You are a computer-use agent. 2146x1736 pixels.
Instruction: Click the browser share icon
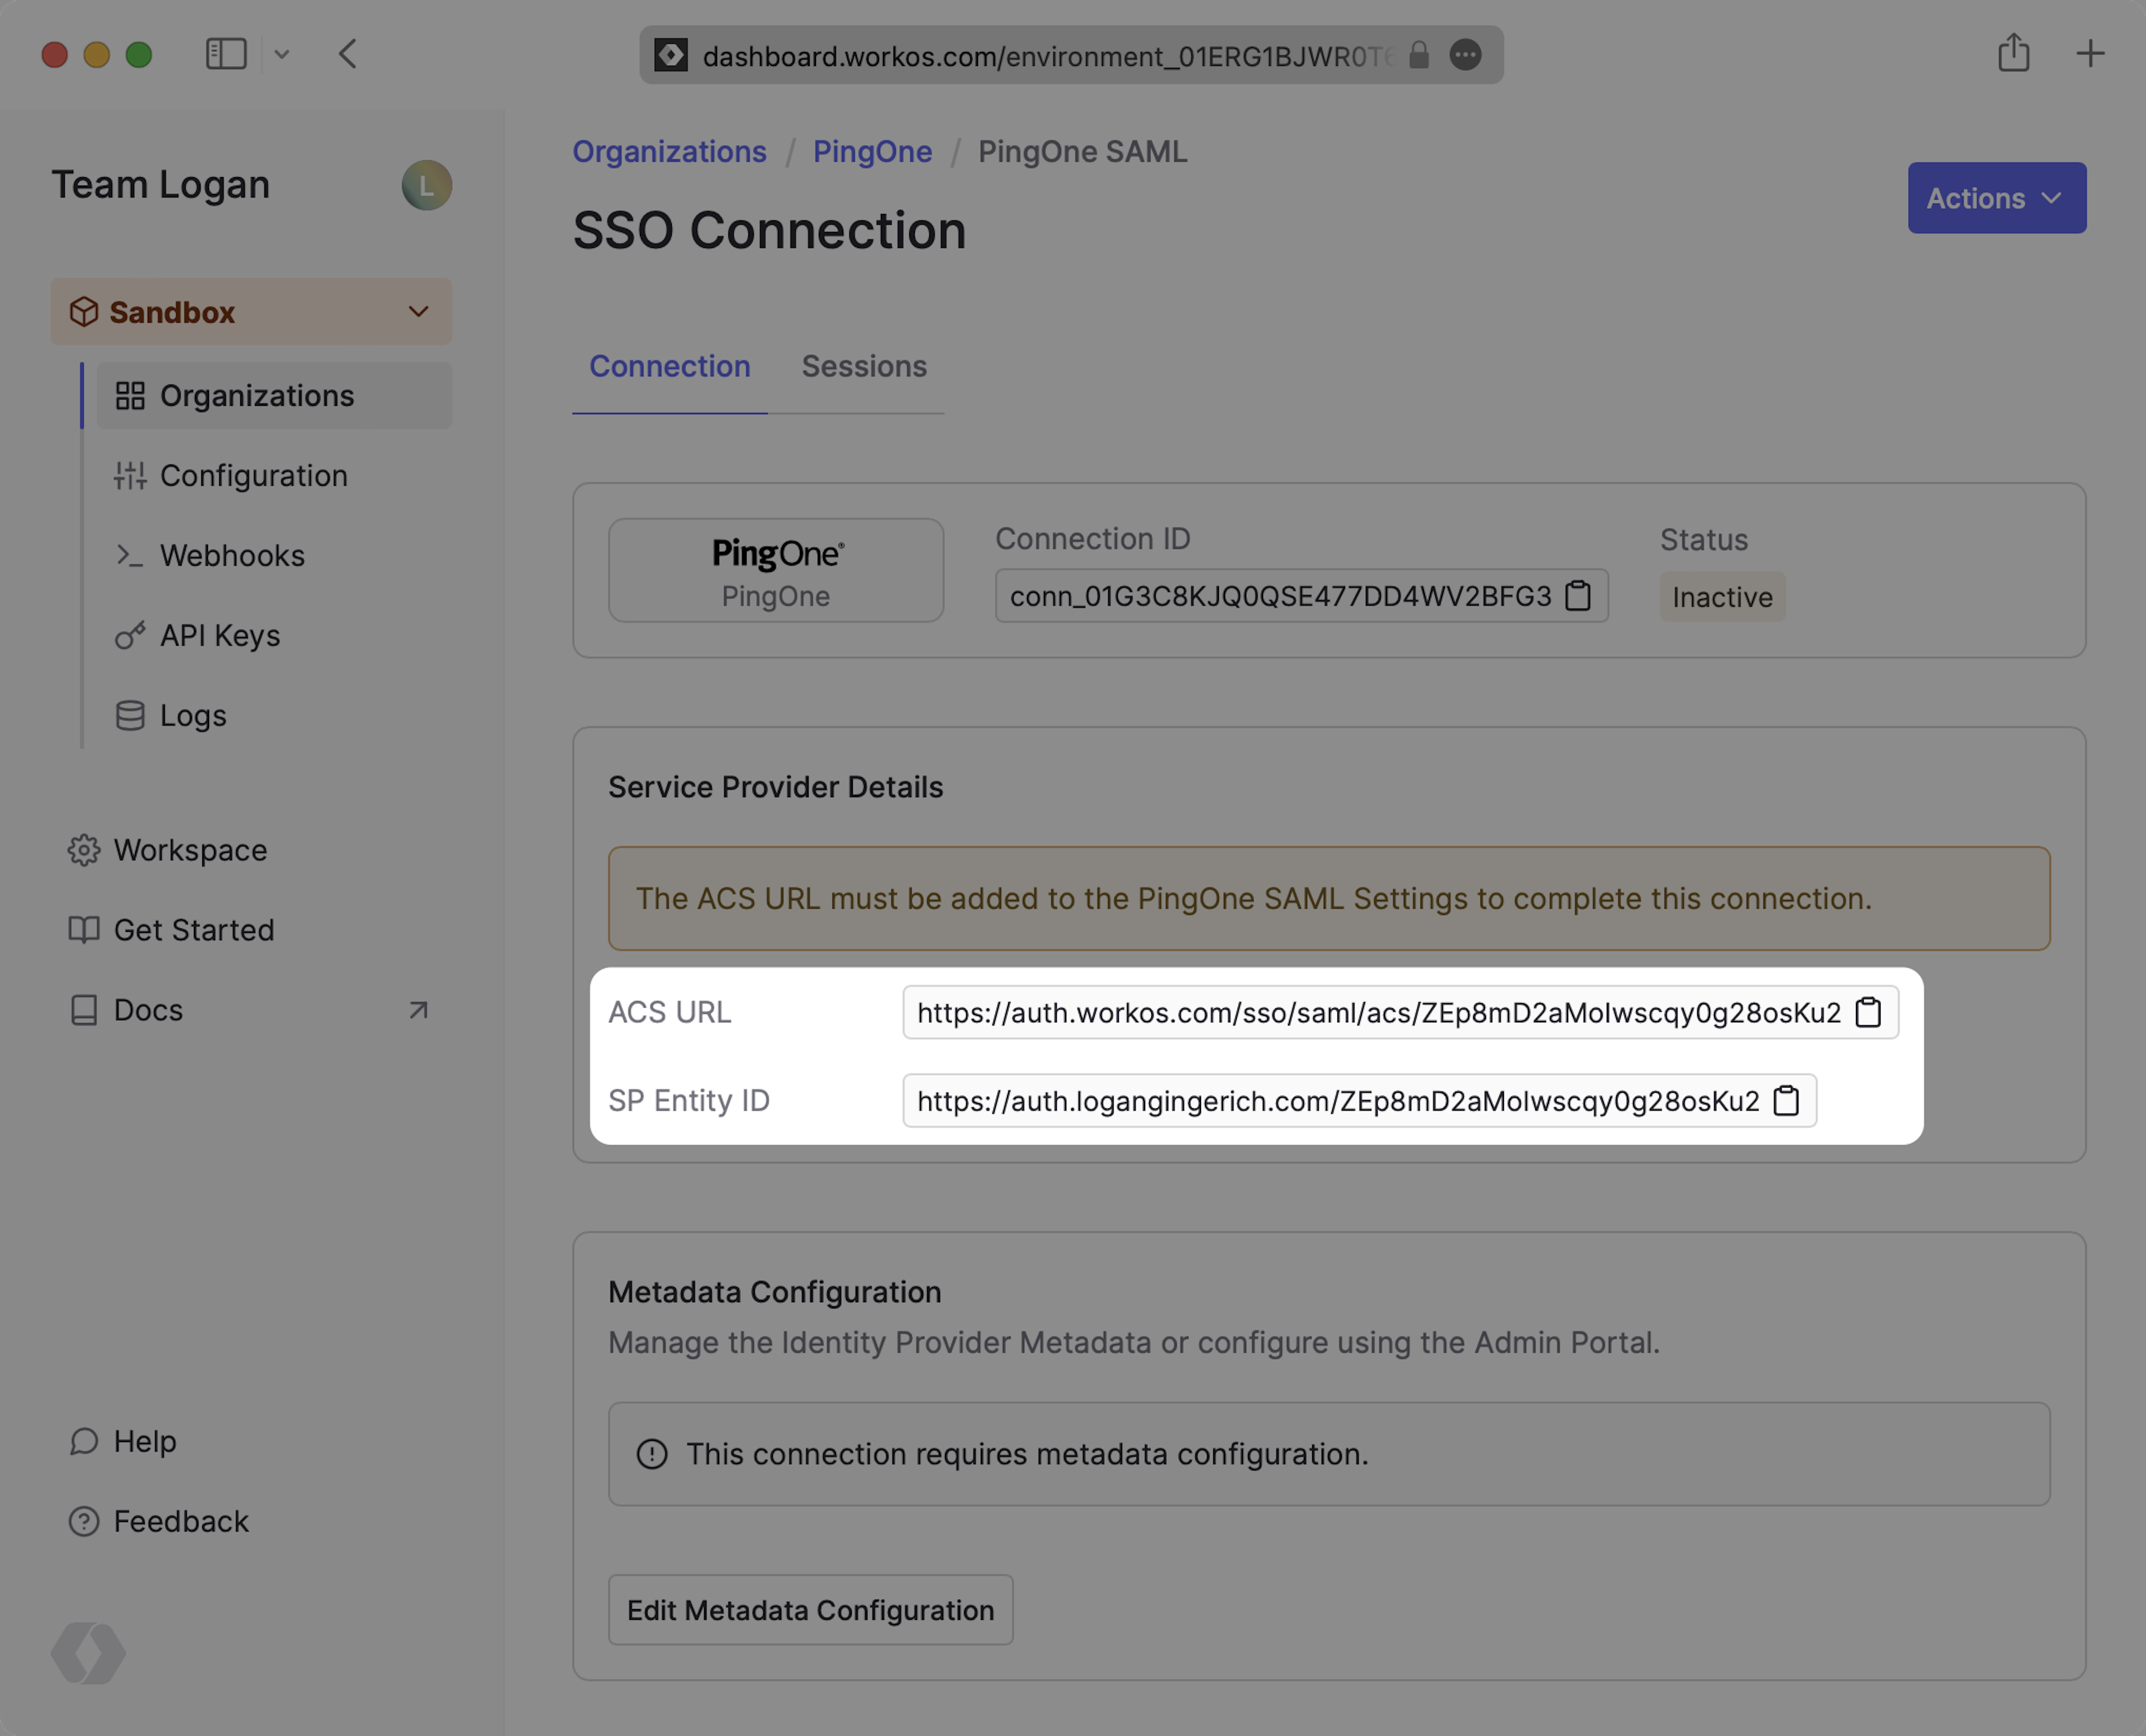coord(2013,54)
